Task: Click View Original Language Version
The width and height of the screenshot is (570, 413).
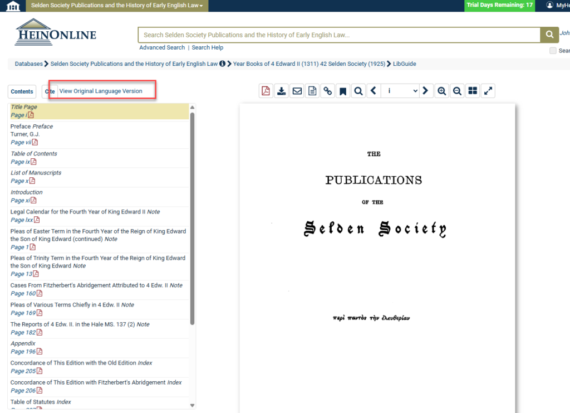Action: pos(101,91)
